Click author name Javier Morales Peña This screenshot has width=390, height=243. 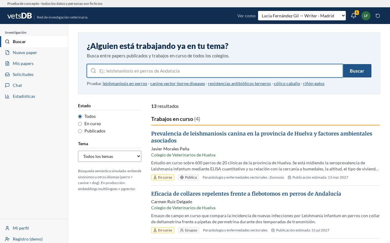(170, 149)
